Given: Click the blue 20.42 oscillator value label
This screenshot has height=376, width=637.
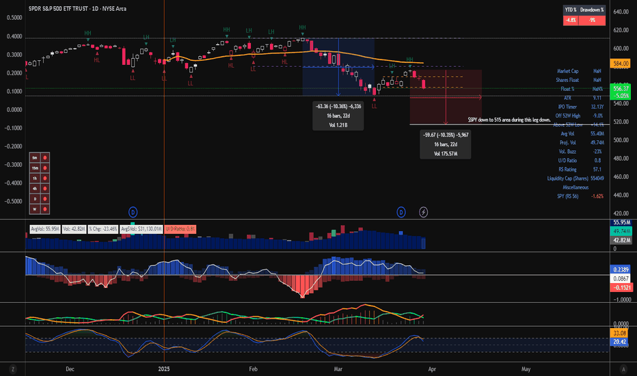Looking at the screenshot, I should coord(619,342).
